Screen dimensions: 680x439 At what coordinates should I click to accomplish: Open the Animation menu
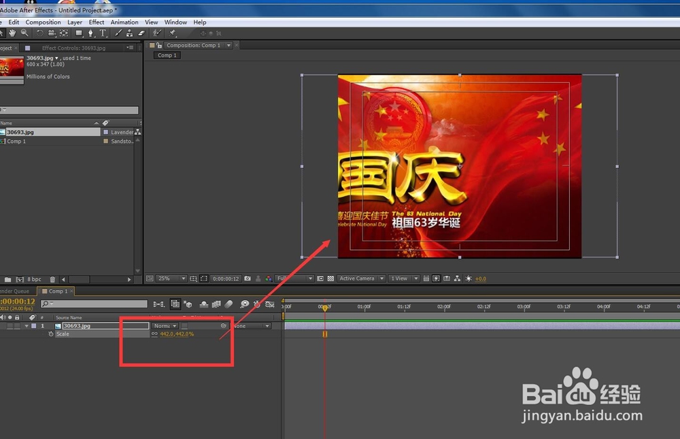[124, 22]
